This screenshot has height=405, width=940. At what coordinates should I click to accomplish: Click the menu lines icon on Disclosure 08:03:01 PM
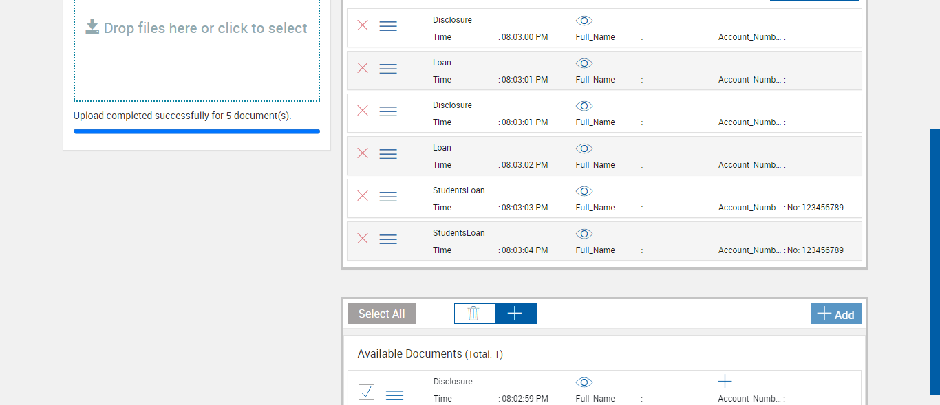(388, 111)
